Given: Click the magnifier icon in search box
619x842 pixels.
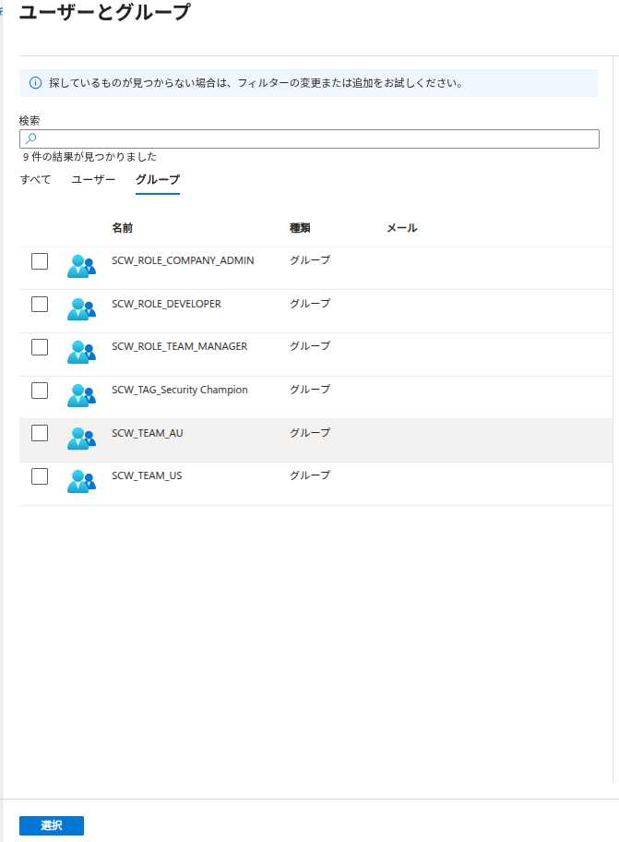Looking at the screenshot, I should pyautogui.click(x=30, y=138).
